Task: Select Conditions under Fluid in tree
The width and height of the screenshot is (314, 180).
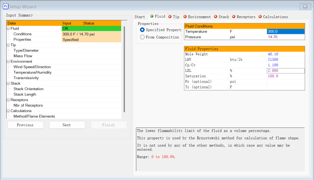Action: [x=22, y=34]
